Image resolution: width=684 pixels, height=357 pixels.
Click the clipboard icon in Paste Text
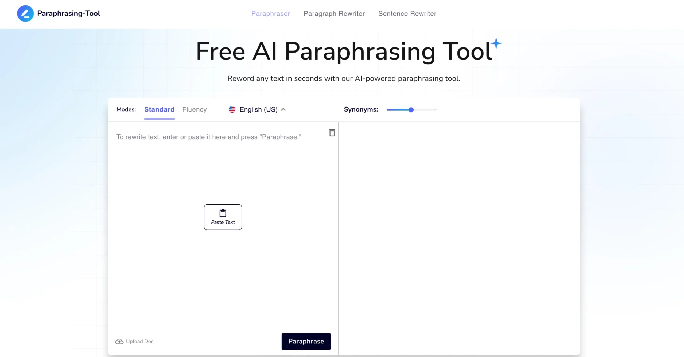(x=223, y=213)
